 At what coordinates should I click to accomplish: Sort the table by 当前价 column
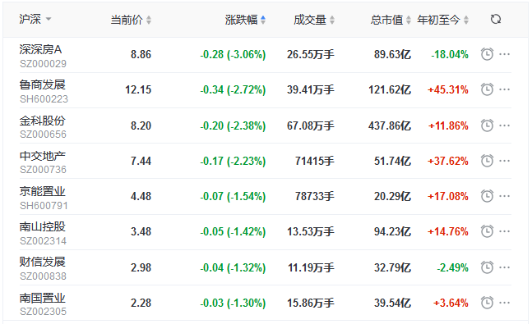pyautogui.click(x=131, y=20)
